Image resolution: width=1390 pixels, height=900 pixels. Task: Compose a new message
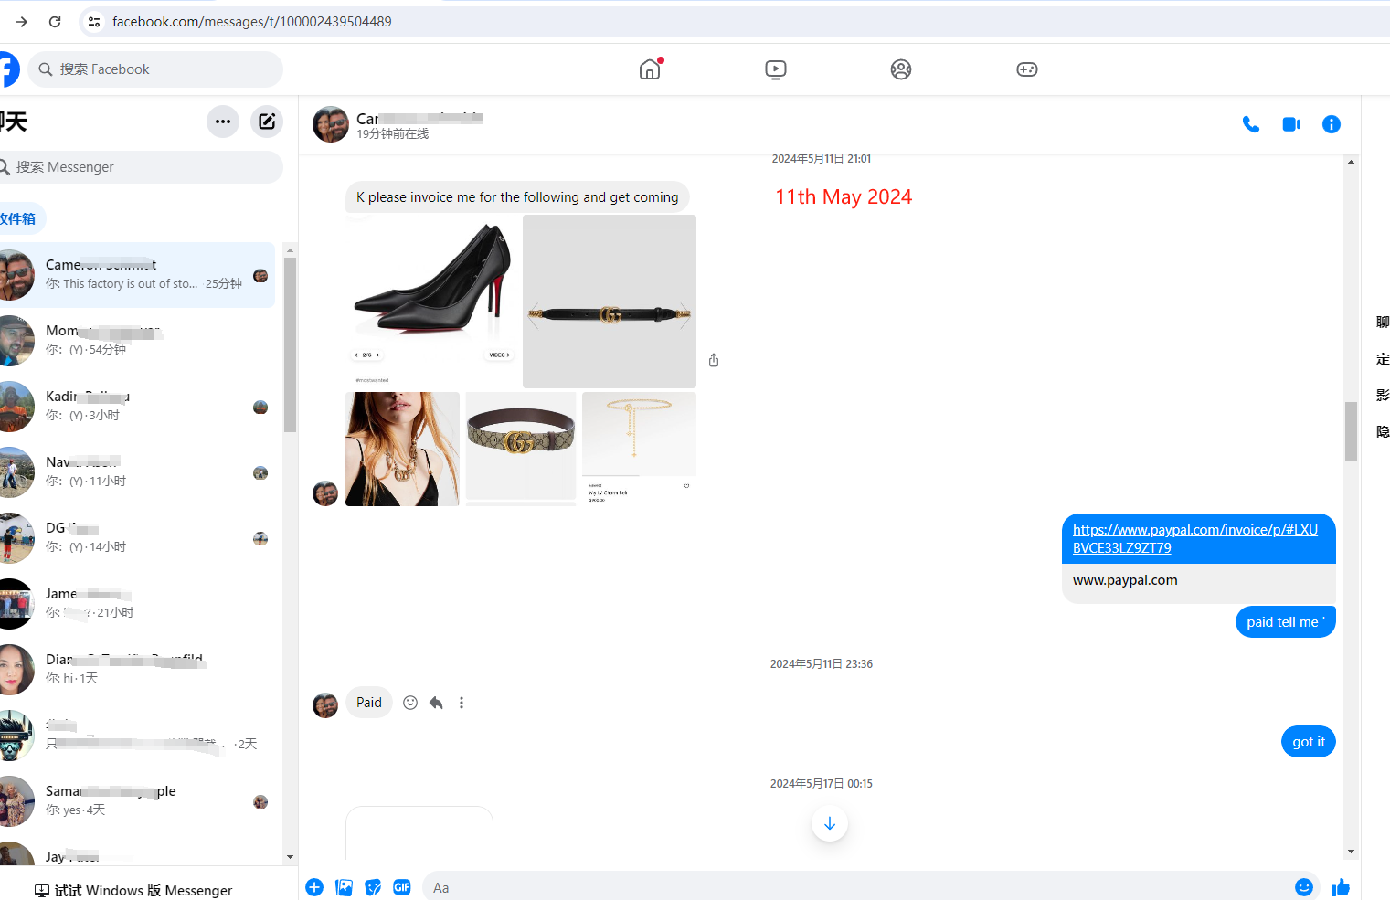(x=267, y=122)
